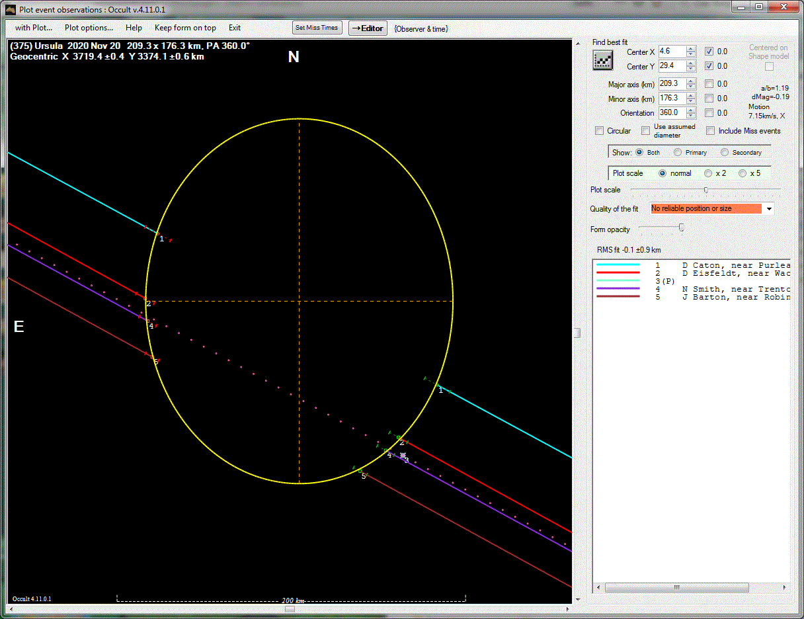Enable Include Miss events checkbox
This screenshot has width=804, height=619.
[x=711, y=131]
